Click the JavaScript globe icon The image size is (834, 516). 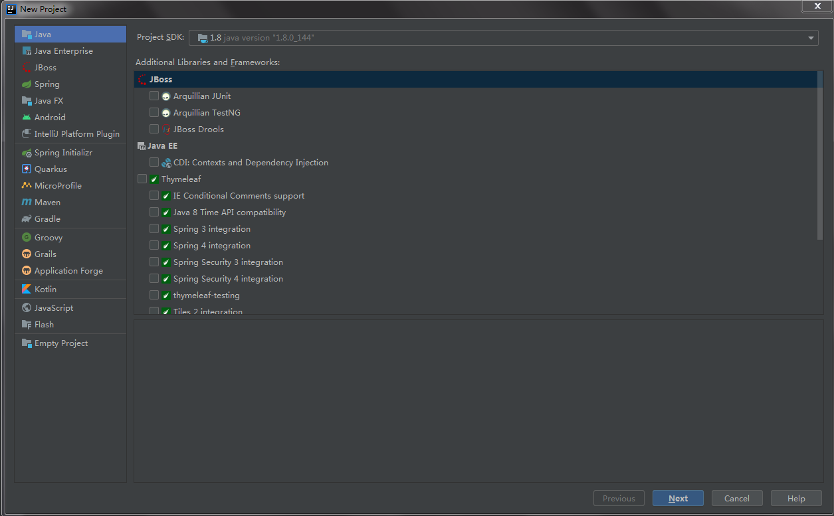[x=27, y=307]
